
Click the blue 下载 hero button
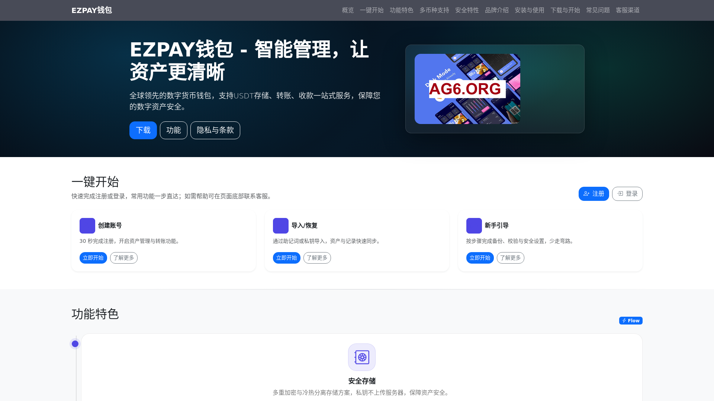pyautogui.click(x=143, y=130)
